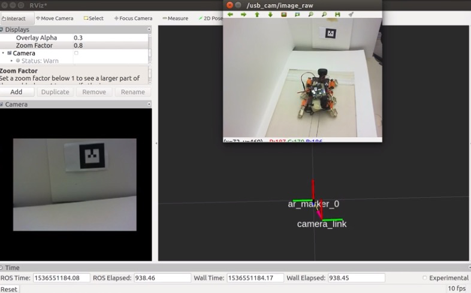471x293 pixels.
Task: Select the Interact tool
Action: click(x=17, y=19)
